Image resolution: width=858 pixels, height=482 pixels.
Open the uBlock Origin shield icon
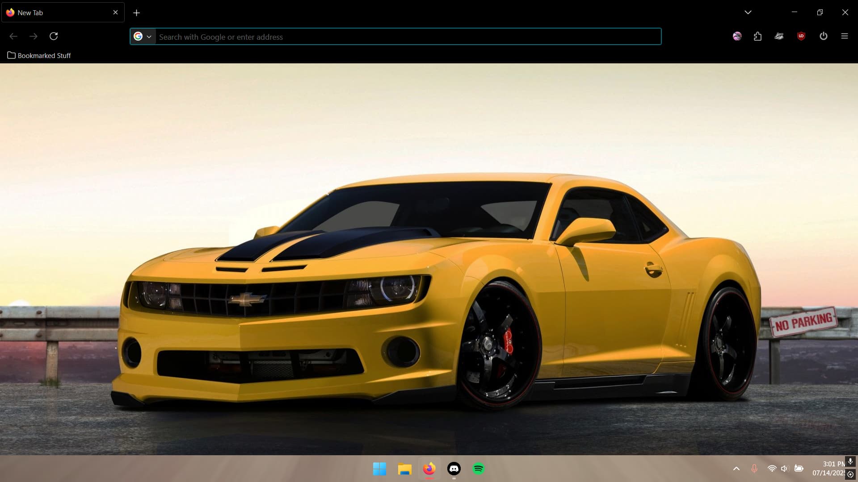[x=801, y=36]
